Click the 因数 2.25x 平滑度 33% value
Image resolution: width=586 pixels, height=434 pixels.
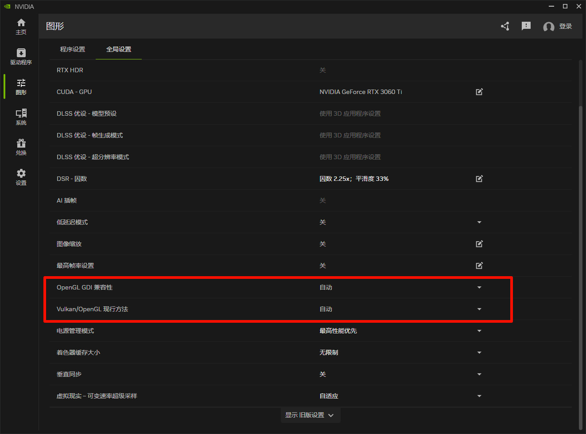click(354, 179)
